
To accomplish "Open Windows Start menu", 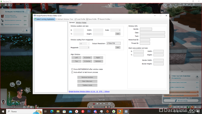I will pos(3,111).
